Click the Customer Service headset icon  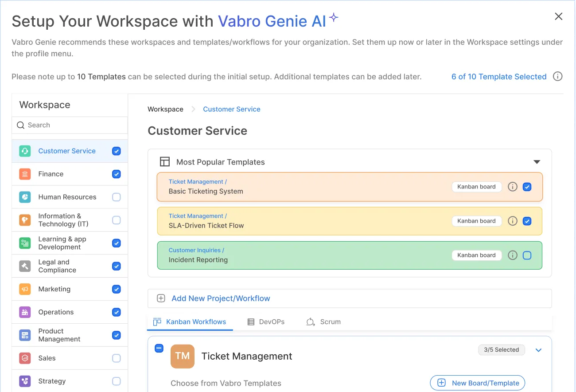pyautogui.click(x=25, y=151)
